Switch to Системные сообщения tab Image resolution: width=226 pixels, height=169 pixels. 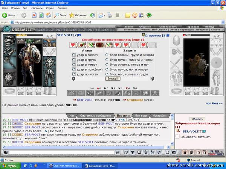pyautogui.click(x=95, y=116)
